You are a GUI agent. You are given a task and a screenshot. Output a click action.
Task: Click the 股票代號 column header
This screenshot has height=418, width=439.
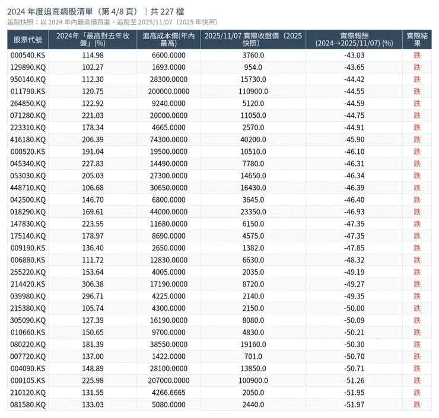click(28, 40)
